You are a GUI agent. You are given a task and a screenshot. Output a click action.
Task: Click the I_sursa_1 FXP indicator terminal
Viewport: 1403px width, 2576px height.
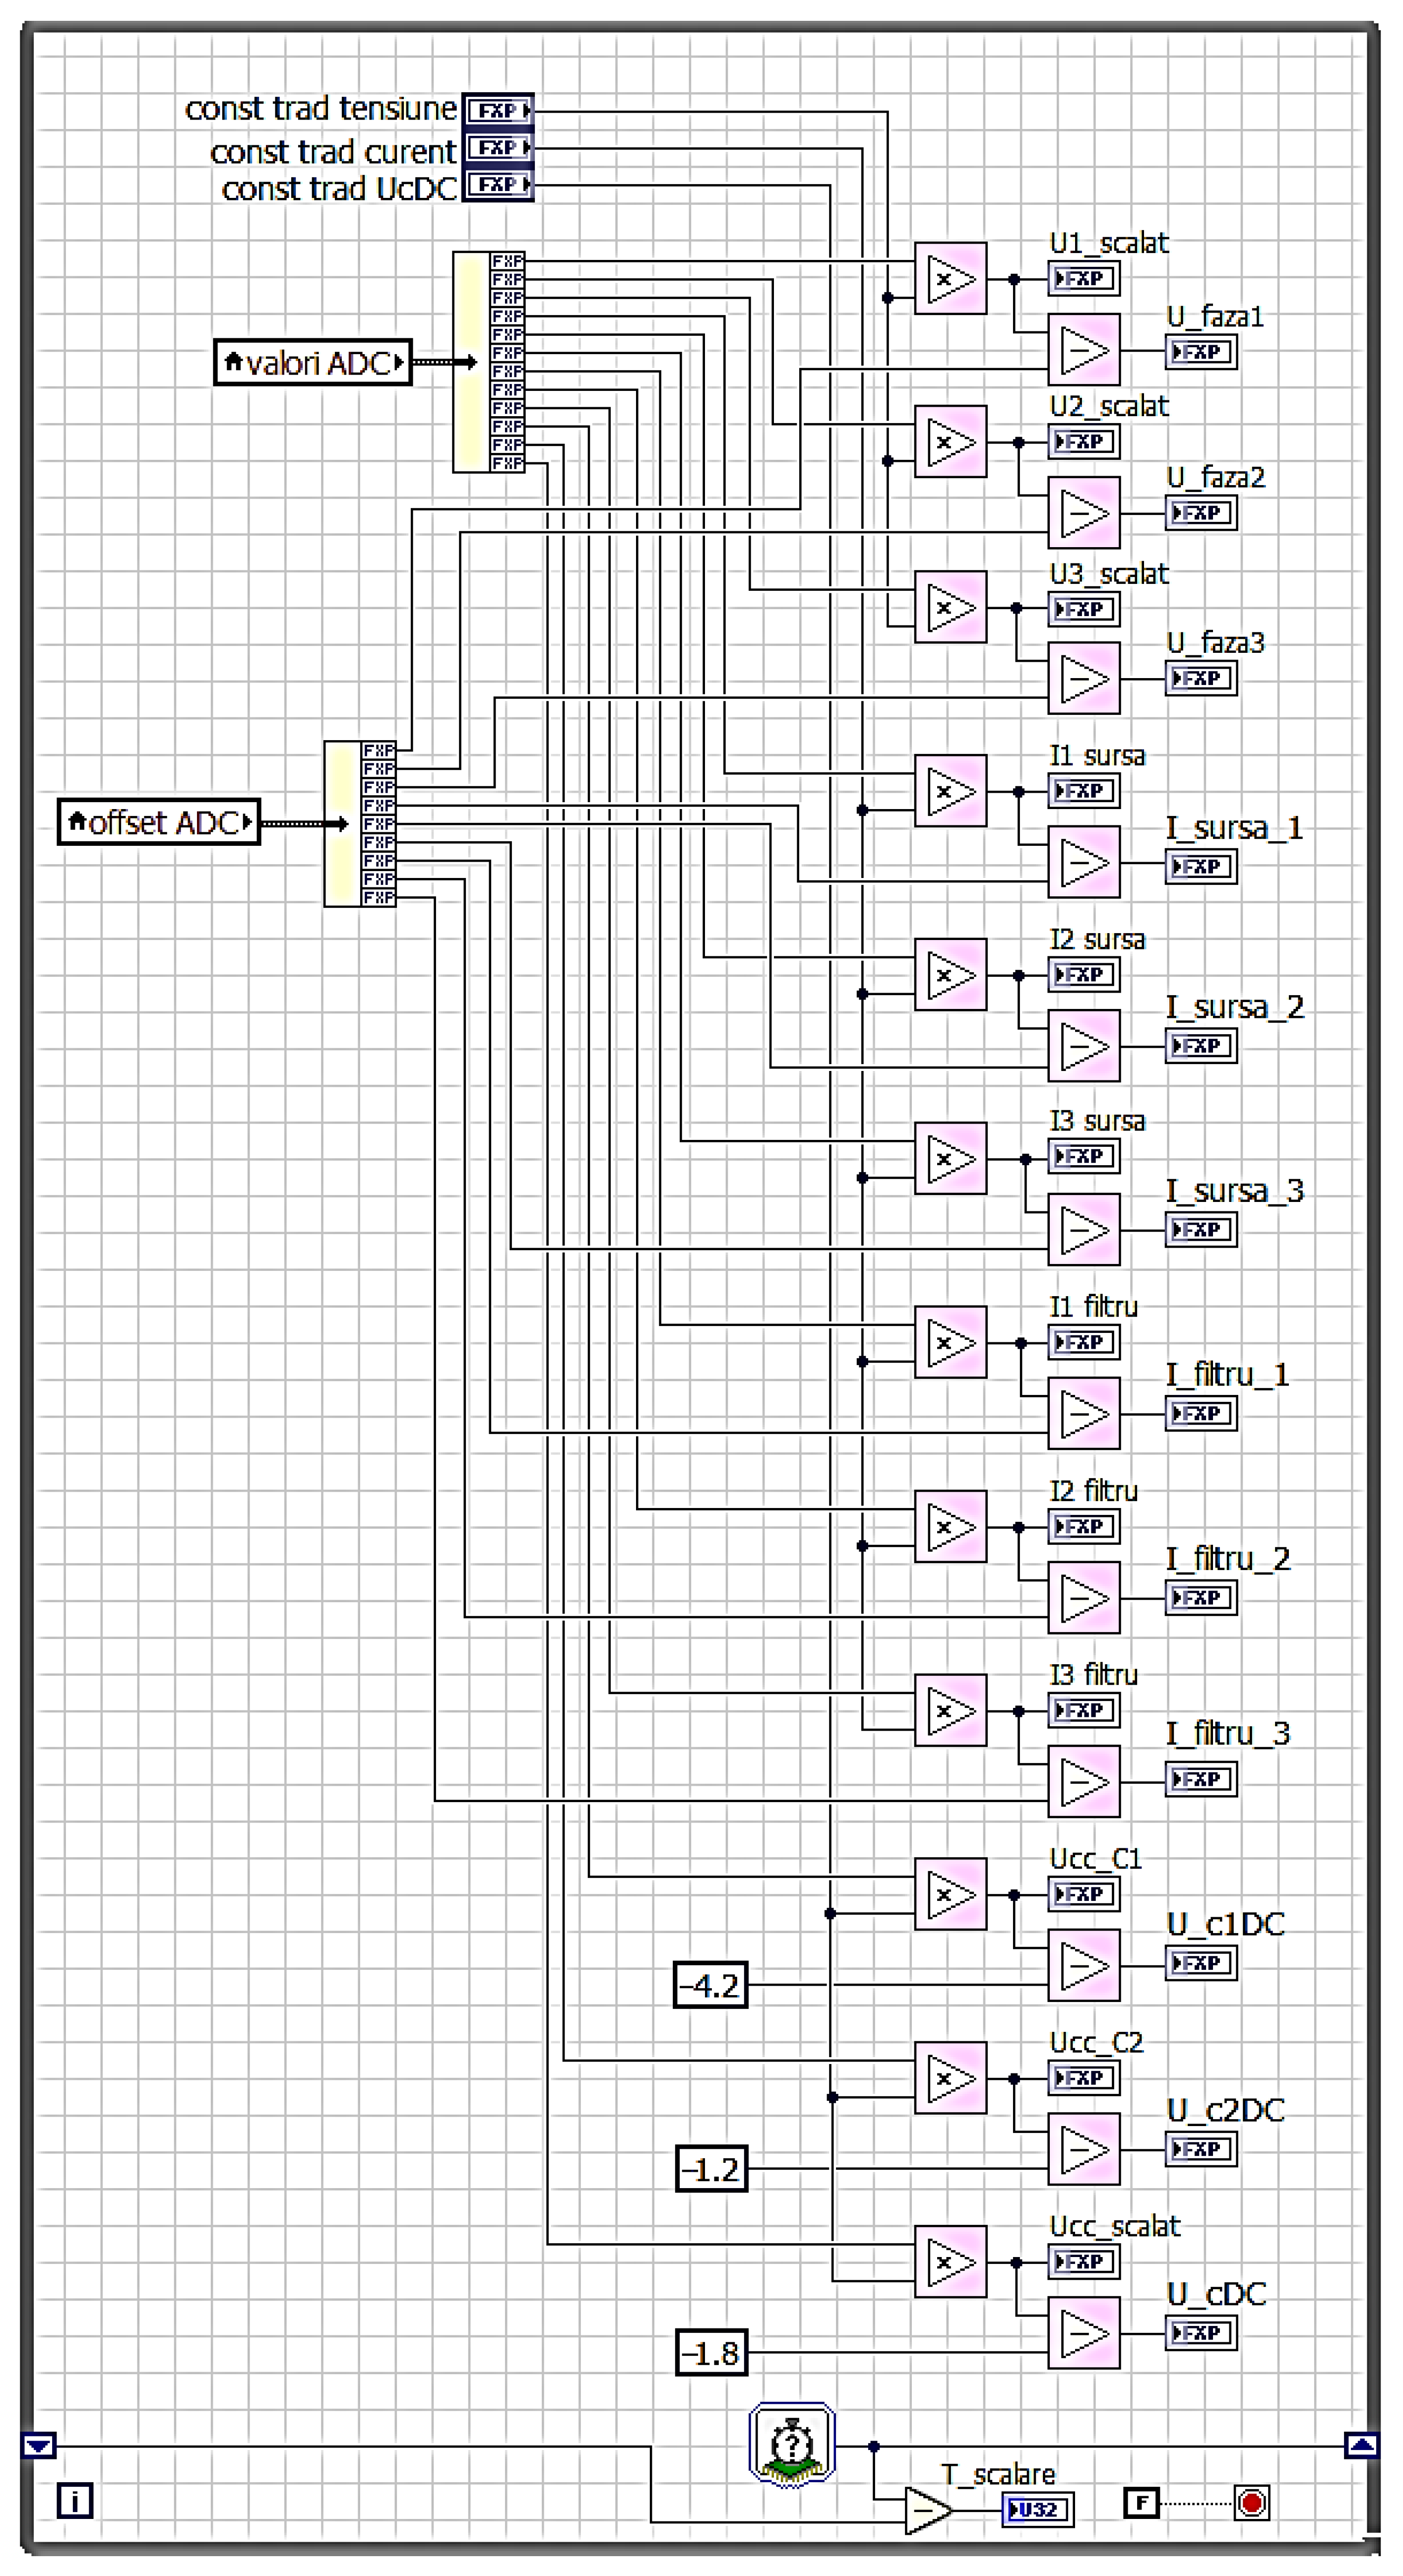coord(1200,866)
